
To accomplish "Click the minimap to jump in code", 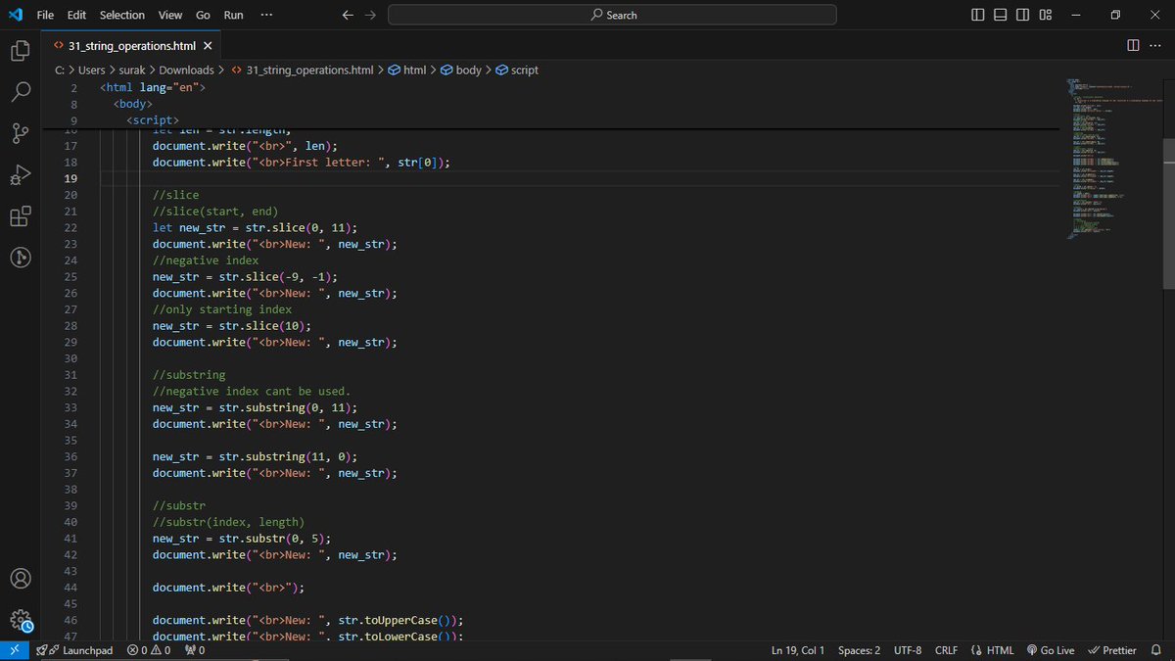I will pyautogui.click(x=1097, y=157).
